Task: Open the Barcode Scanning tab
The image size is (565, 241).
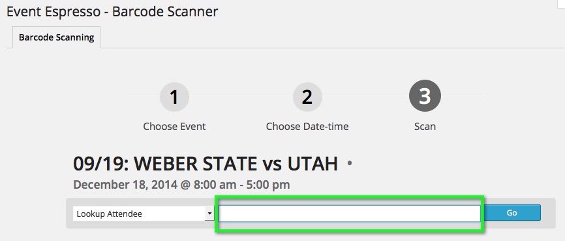Action: (57, 37)
